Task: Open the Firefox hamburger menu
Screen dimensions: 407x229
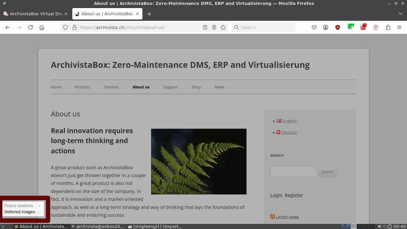Action: click(x=399, y=27)
